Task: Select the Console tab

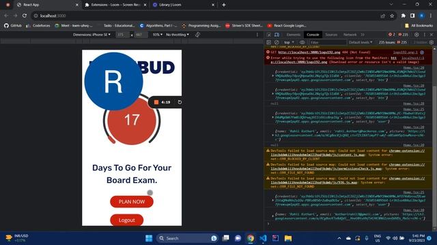Action: pyautogui.click(x=313, y=35)
